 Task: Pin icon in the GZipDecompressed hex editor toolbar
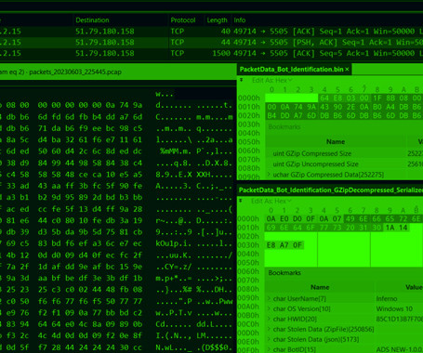[241, 201]
